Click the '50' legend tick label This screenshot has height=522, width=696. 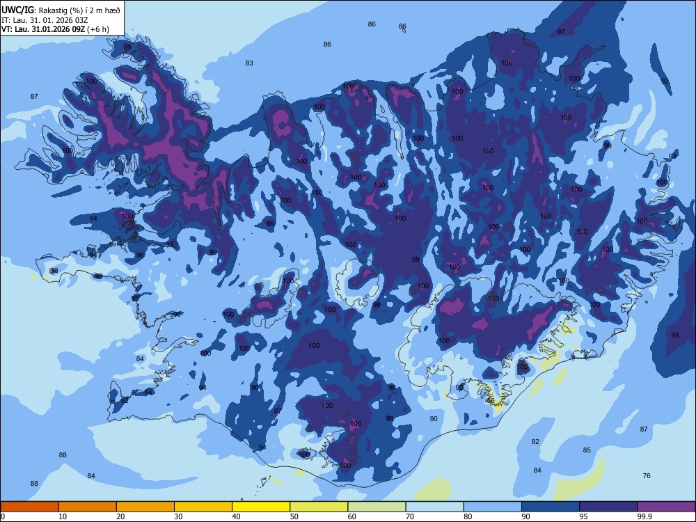(294, 516)
